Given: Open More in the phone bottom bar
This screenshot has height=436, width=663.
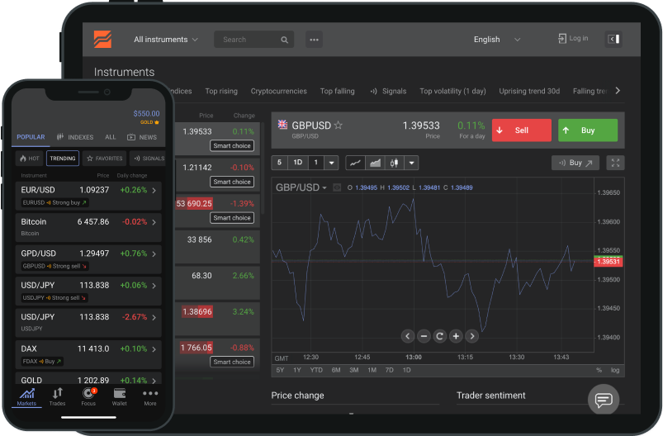Looking at the screenshot, I should (x=150, y=397).
